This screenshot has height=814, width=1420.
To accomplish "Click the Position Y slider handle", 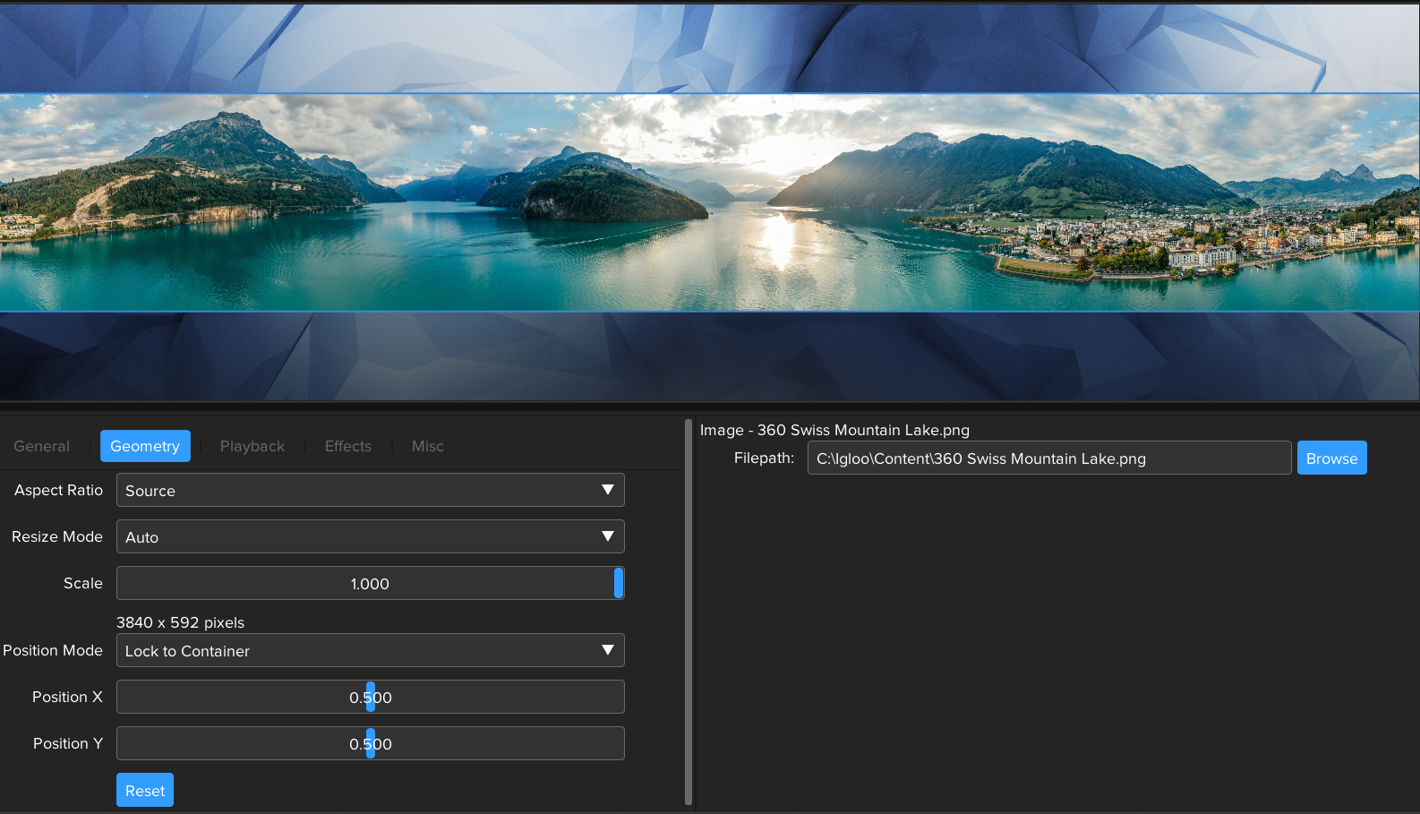I will pyautogui.click(x=371, y=744).
